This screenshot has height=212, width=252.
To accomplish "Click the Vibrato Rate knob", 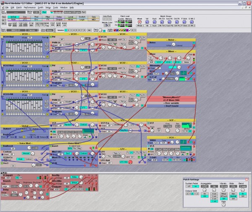I will pos(223,204).
